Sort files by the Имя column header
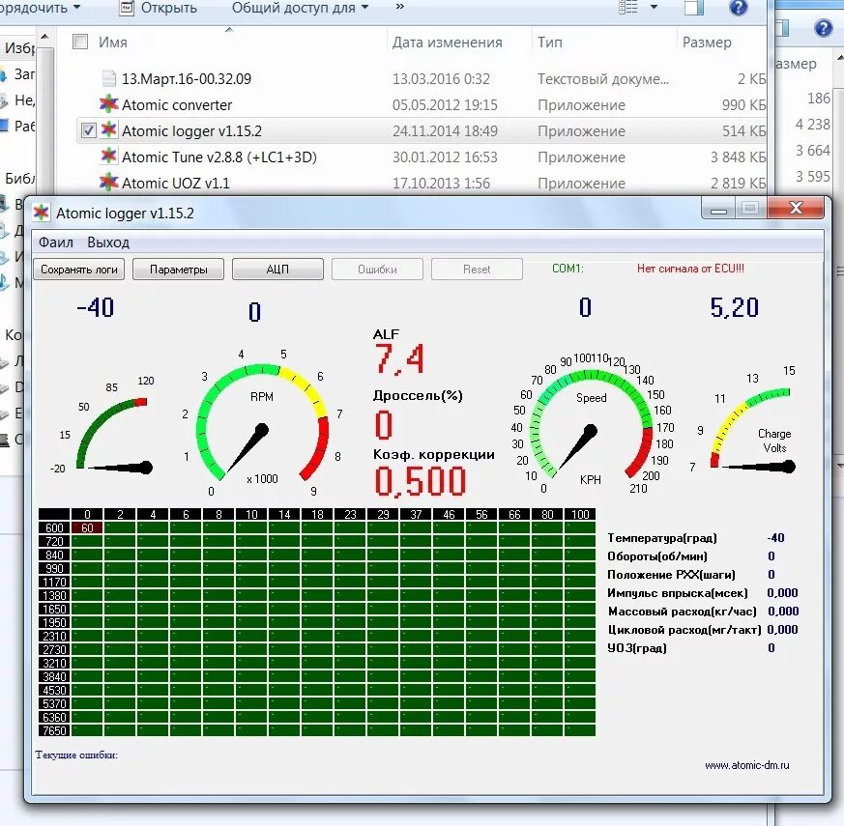The width and height of the screenshot is (844, 826). click(113, 42)
